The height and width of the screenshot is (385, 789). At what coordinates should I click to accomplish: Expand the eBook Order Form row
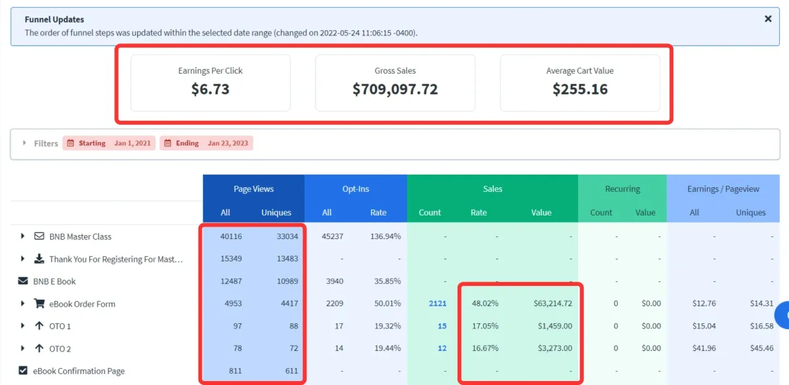coord(23,304)
